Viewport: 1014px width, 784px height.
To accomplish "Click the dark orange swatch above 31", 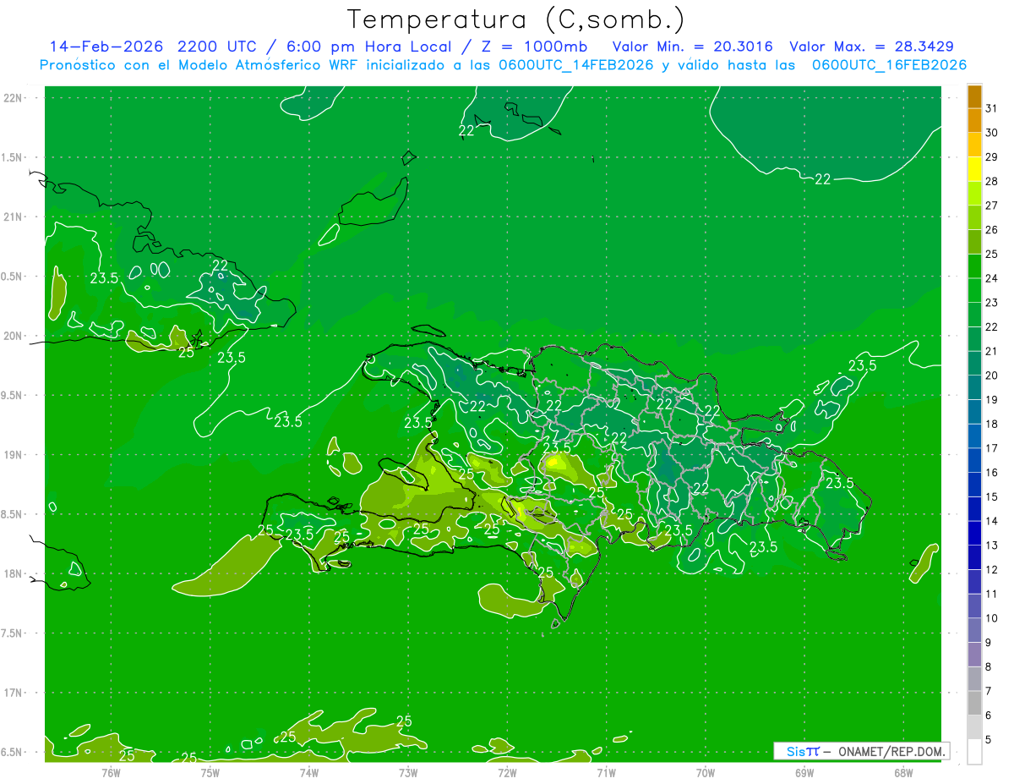I will pyautogui.click(x=974, y=96).
